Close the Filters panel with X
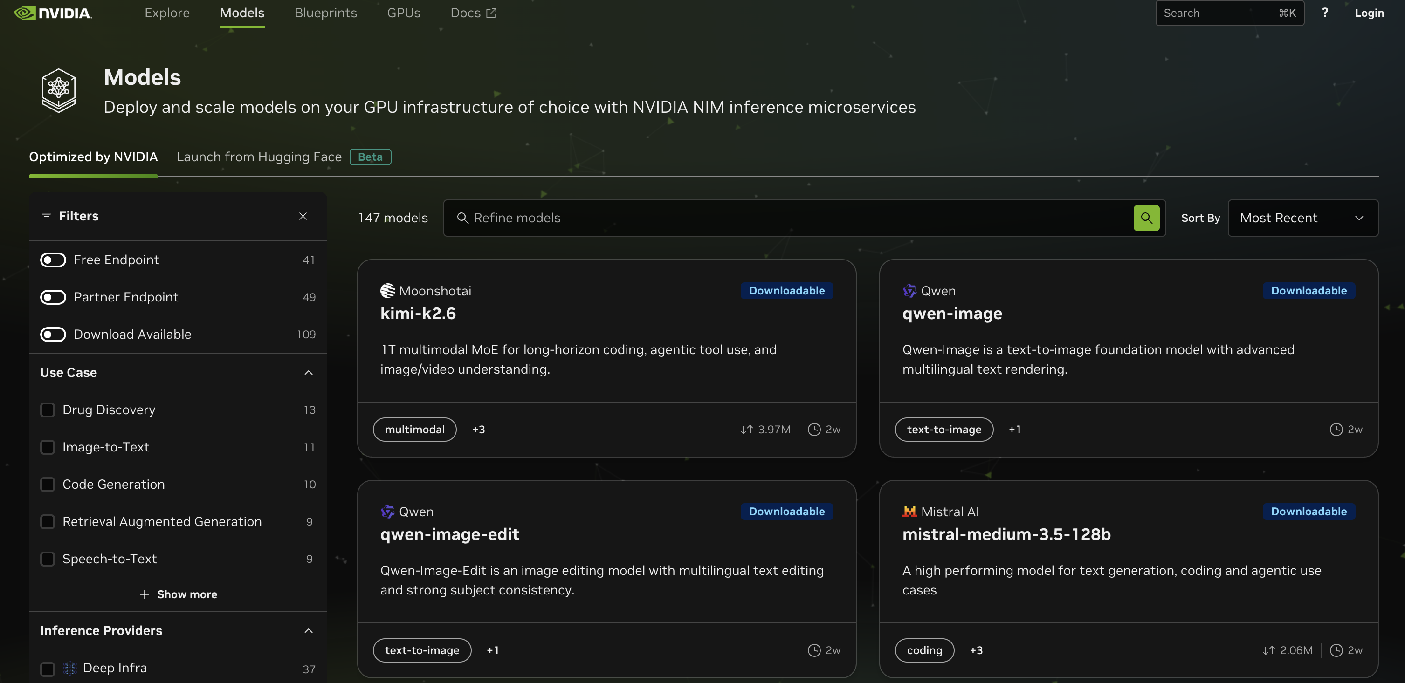The width and height of the screenshot is (1405, 683). (303, 216)
